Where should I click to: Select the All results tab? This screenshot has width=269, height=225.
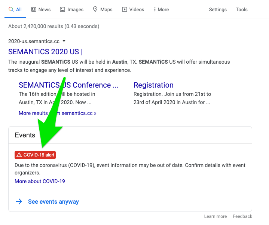tap(15, 9)
